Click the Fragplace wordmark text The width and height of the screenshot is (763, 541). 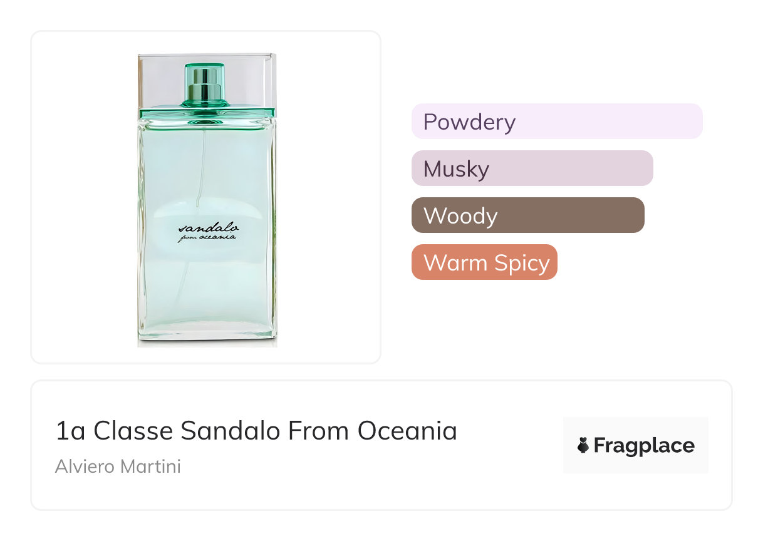click(644, 446)
